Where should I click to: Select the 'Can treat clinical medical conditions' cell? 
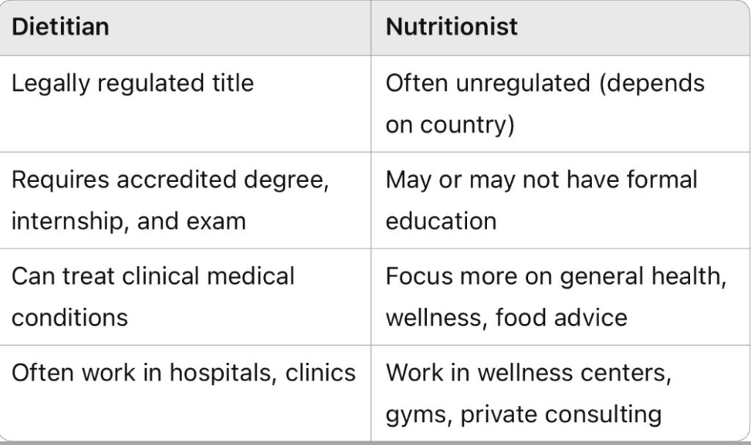(x=153, y=296)
